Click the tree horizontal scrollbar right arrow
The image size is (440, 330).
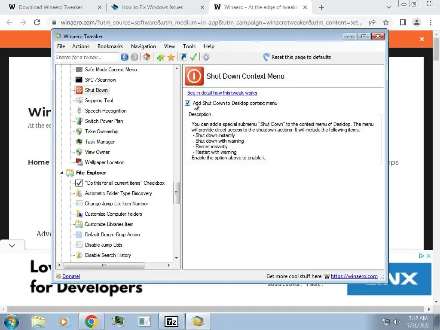(x=169, y=265)
